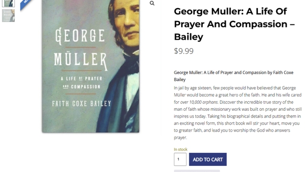Viewport: 305px width, 172px height.
Task: Click the partially visible gray button below cart
Action: click(x=197, y=171)
